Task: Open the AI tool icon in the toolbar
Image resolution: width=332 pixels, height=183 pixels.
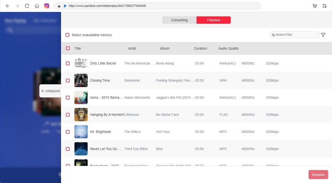Action: point(46,6)
